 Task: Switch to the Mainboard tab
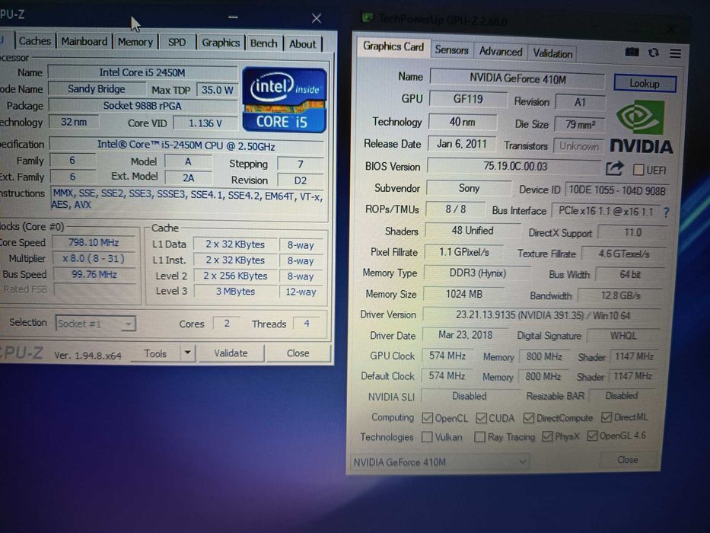pyautogui.click(x=84, y=41)
